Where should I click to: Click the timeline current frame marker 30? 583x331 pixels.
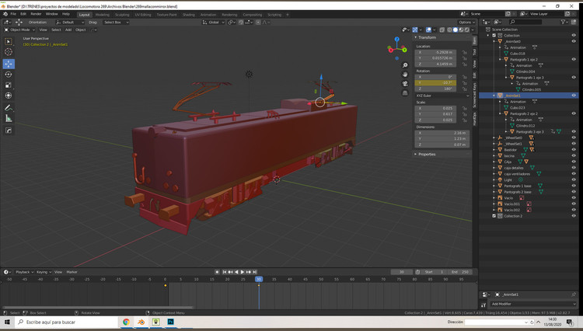coord(259,279)
